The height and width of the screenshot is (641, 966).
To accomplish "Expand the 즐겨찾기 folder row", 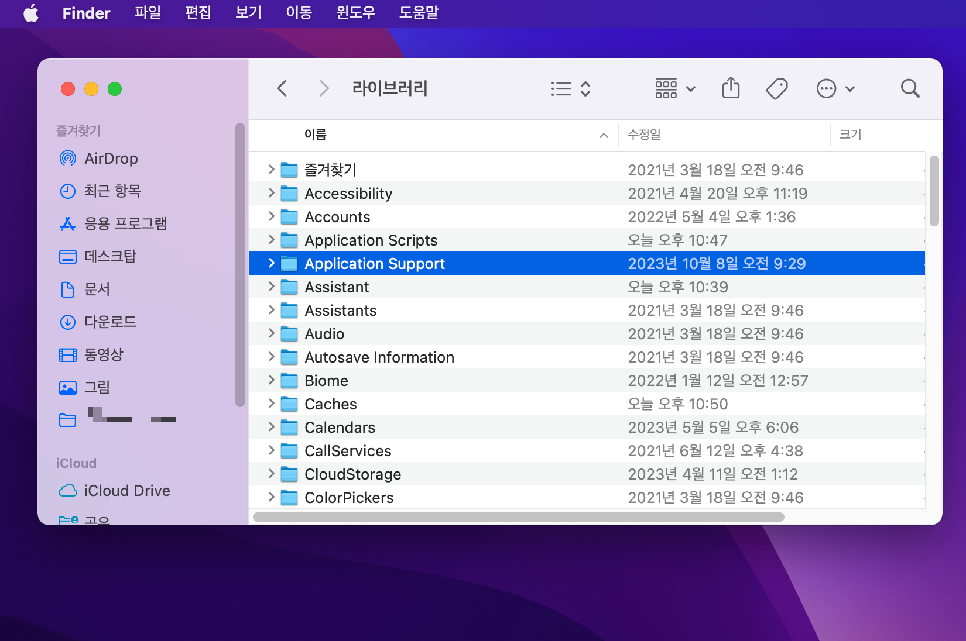I will click(x=271, y=170).
